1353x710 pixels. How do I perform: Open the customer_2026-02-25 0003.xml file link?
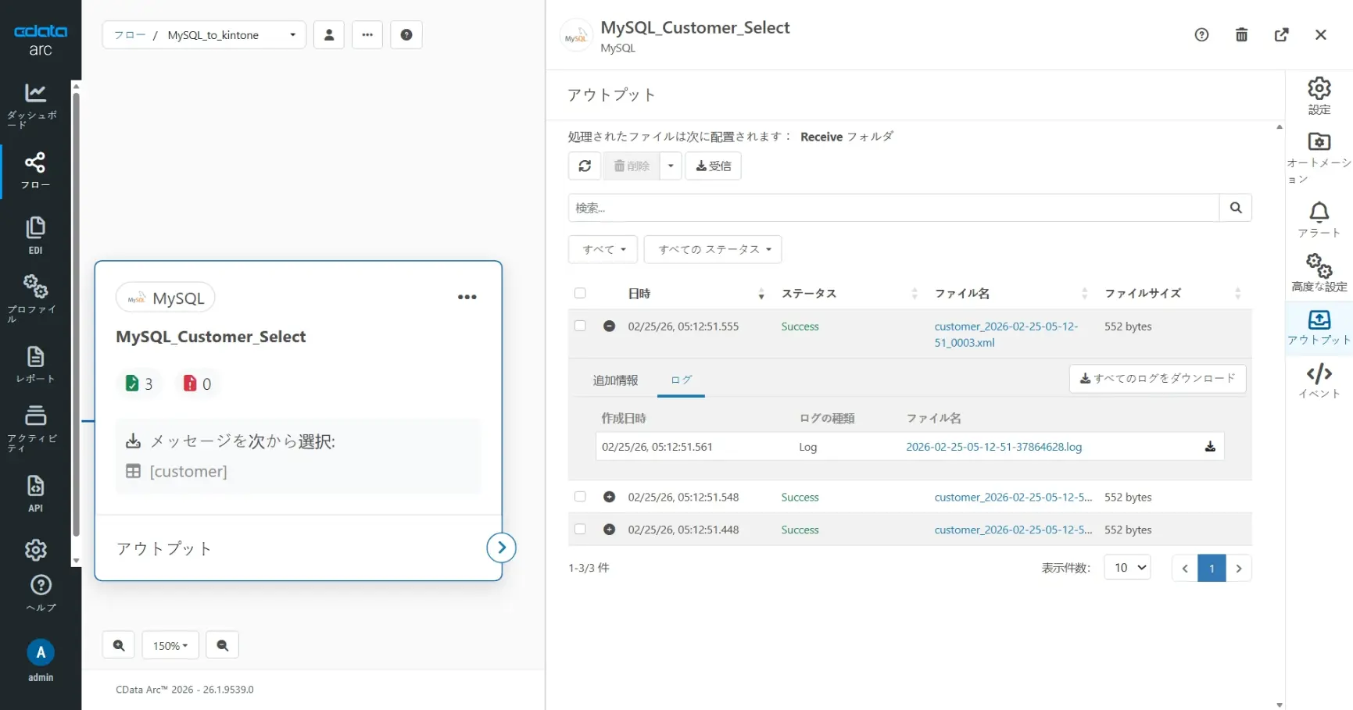pyautogui.click(x=1005, y=334)
